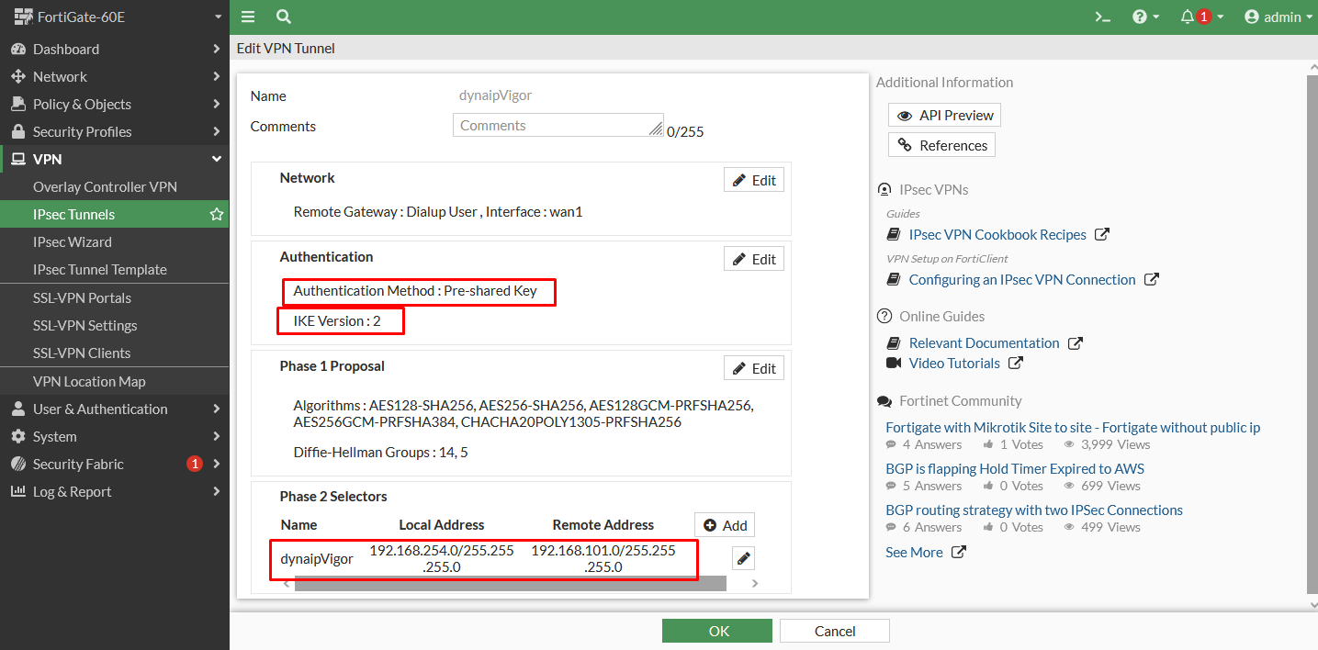Select SSL-VPN Settings menu item

point(84,326)
